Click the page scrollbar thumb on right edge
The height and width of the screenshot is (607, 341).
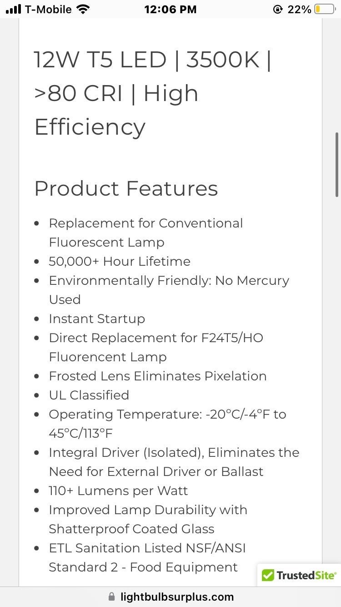[x=337, y=164]
